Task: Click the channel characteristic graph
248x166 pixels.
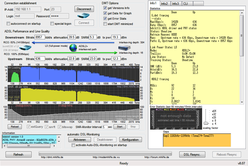Action: coord(74,112)
